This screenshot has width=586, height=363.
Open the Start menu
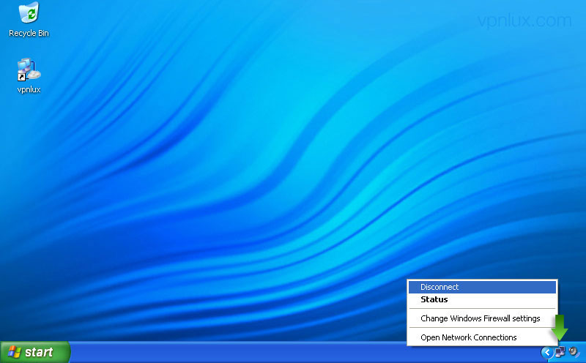point(34,352)
